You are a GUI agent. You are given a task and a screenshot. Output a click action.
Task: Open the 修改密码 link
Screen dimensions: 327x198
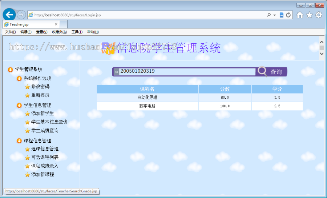click(40, 87)
